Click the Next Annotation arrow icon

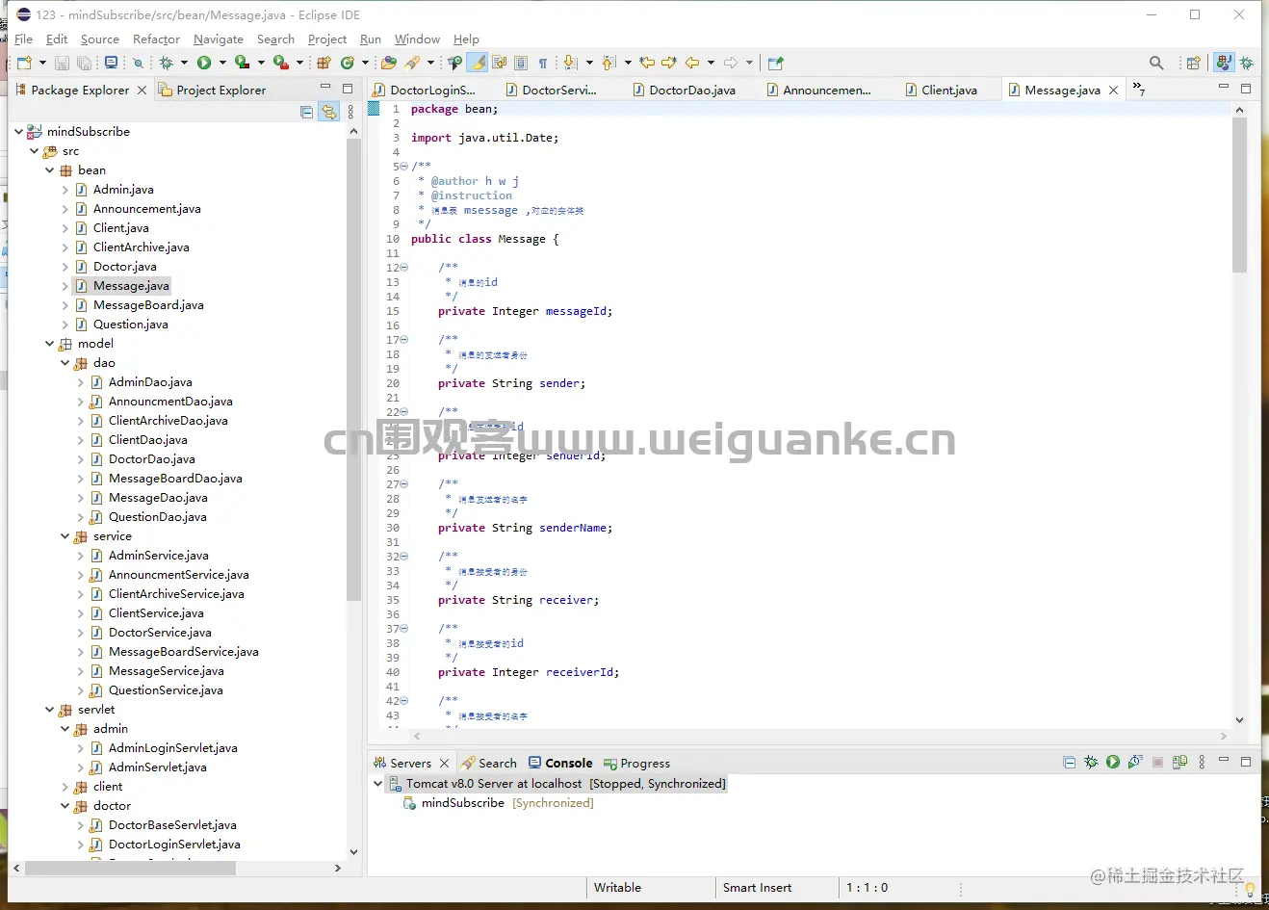click(x=570, y=63)
